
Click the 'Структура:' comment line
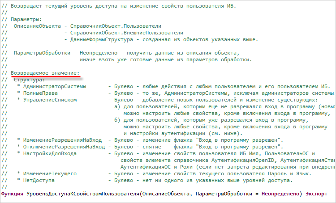(30, 80)
